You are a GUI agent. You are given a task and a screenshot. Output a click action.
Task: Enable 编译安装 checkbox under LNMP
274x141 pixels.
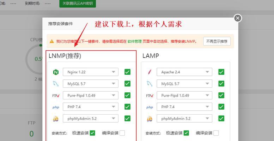(x=122, y=133)
